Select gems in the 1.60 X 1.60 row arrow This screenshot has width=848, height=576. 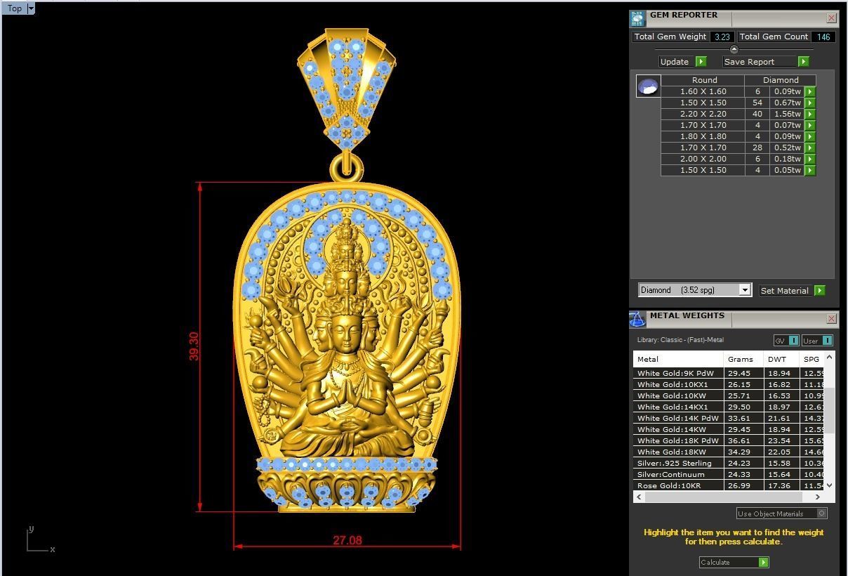pos(809,91)
